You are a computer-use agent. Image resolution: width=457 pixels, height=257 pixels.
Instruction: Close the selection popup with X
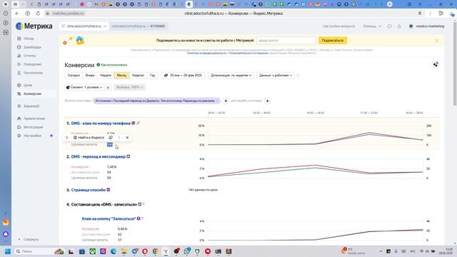pyautogui.click(x=127, y=138)
